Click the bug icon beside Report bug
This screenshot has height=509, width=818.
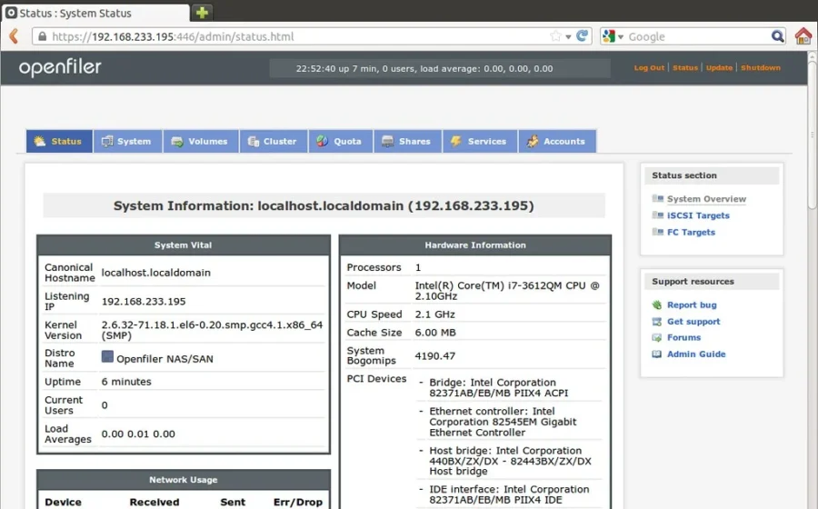tap(657, 305)
